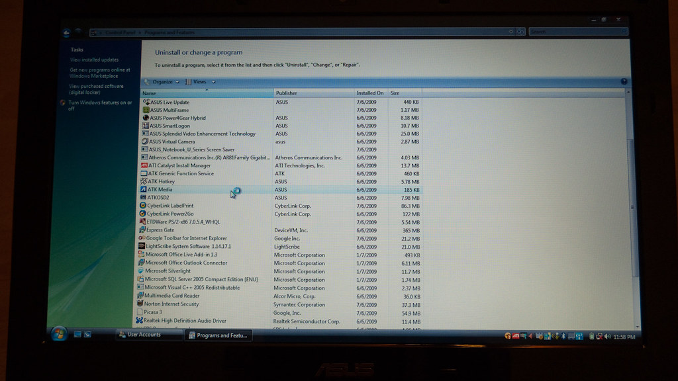
Task: Sort by the Installed On column
Action: pyautogui.click(x=371, y=93)
